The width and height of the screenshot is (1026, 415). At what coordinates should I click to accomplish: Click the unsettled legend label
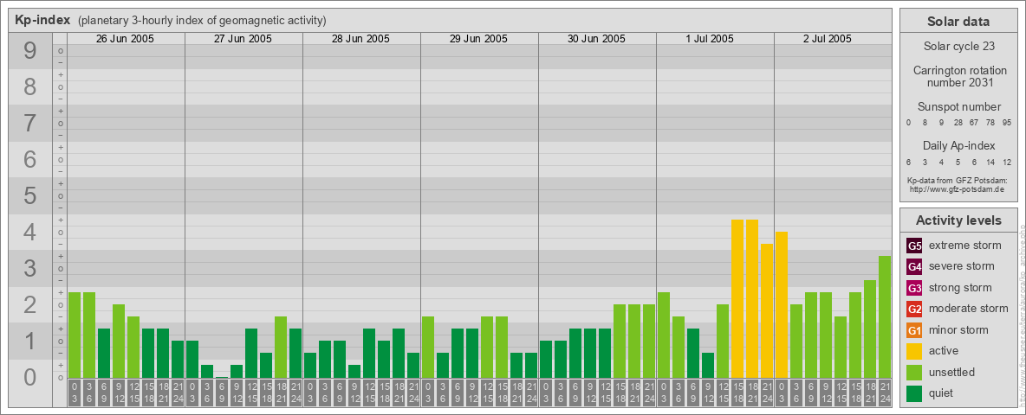pos(952,372)
